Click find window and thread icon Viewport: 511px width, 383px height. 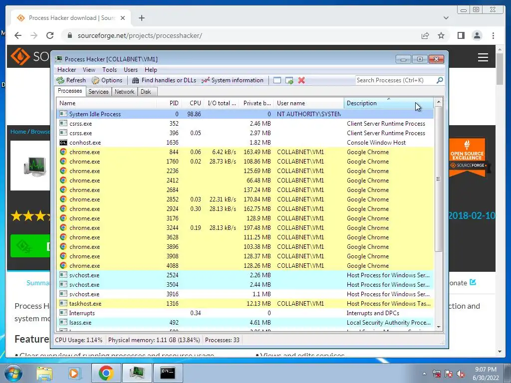[x=289, y=80]
